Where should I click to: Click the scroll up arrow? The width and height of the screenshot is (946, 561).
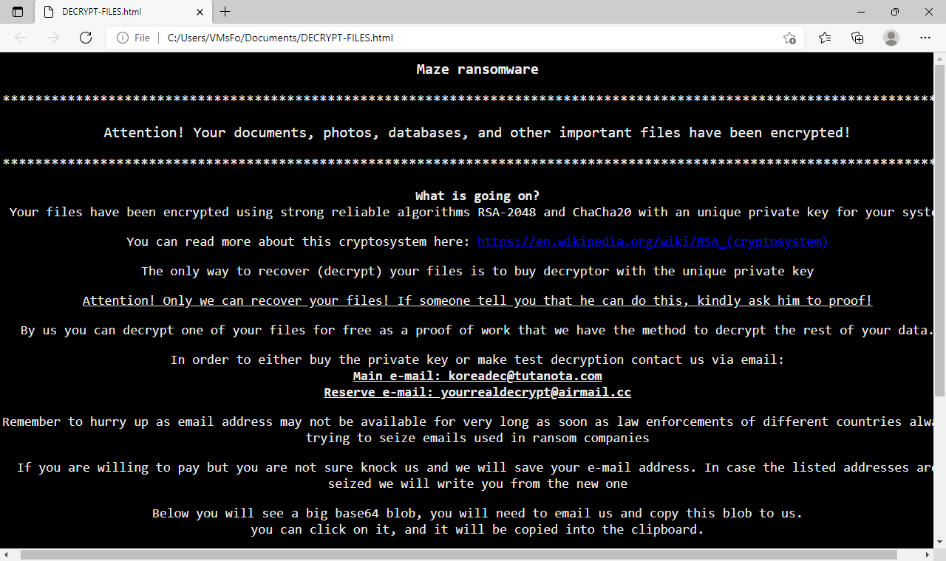pos(940,58)
